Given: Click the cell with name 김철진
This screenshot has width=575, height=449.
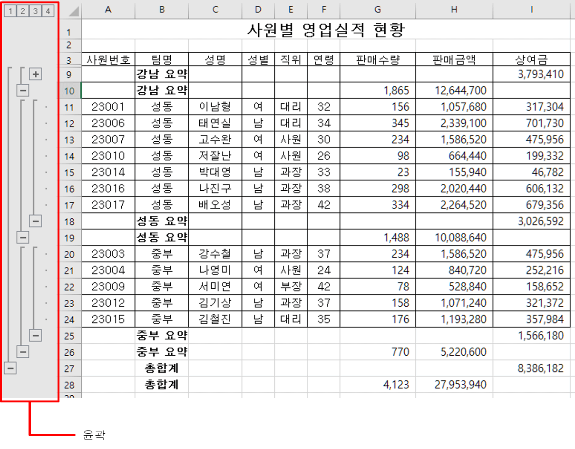Looking at the screenshot, I should 215,319.
